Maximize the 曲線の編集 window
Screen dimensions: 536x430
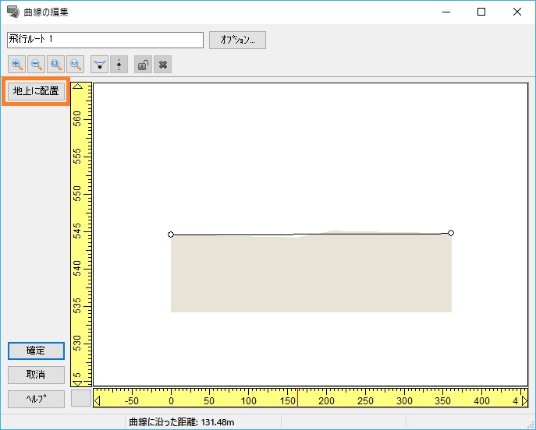[481, 12]
